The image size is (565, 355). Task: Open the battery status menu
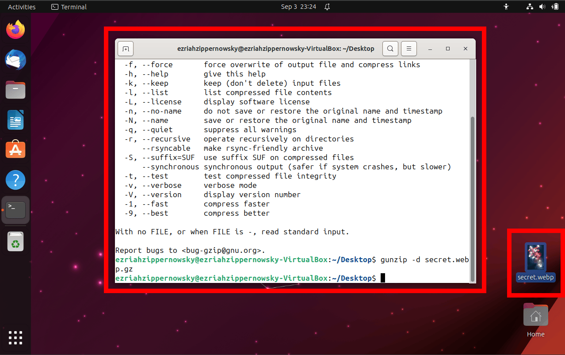pos(554,7)
